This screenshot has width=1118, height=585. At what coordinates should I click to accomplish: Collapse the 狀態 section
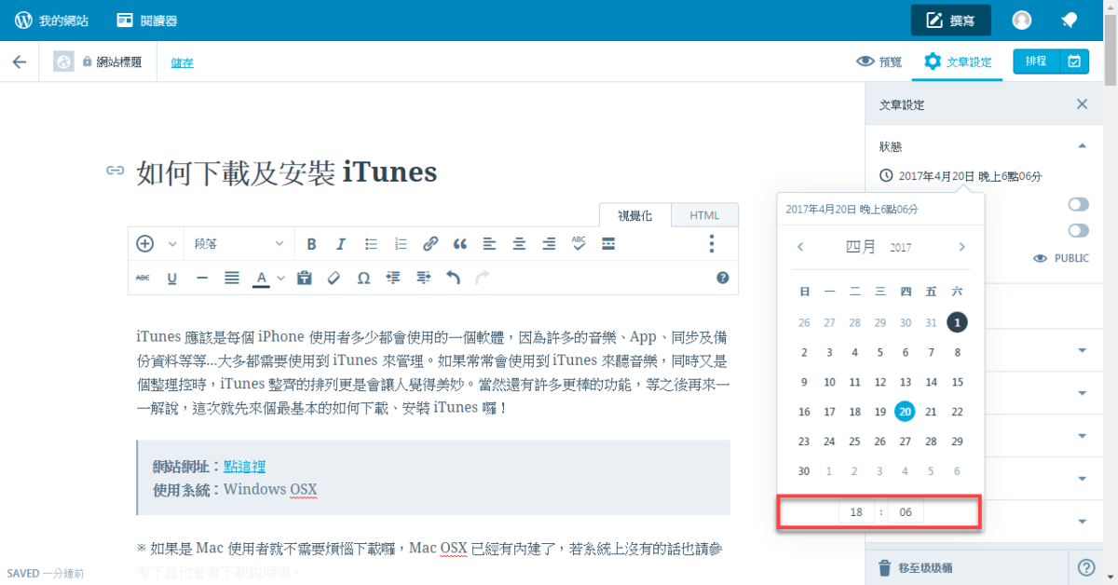1083,146
